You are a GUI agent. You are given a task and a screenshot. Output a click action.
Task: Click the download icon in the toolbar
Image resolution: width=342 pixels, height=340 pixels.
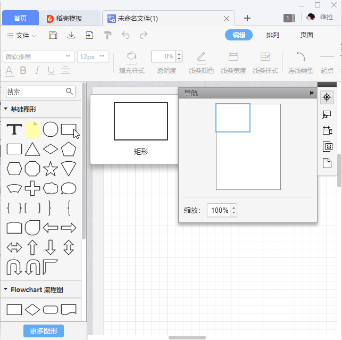tap(71, 35)
